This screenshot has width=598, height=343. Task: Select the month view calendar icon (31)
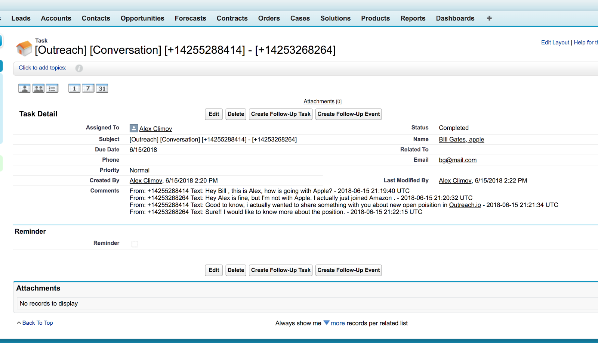click(x=102, y=88)
